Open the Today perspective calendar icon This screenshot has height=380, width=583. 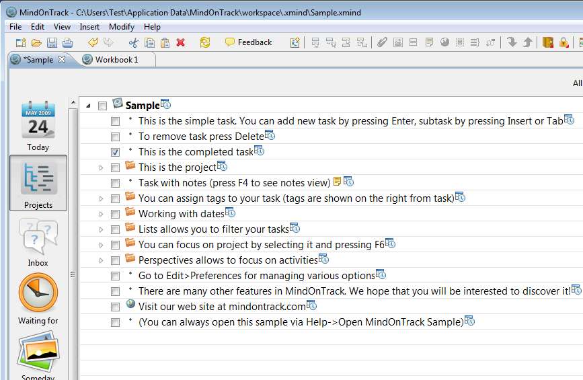(x=38, y=120)
